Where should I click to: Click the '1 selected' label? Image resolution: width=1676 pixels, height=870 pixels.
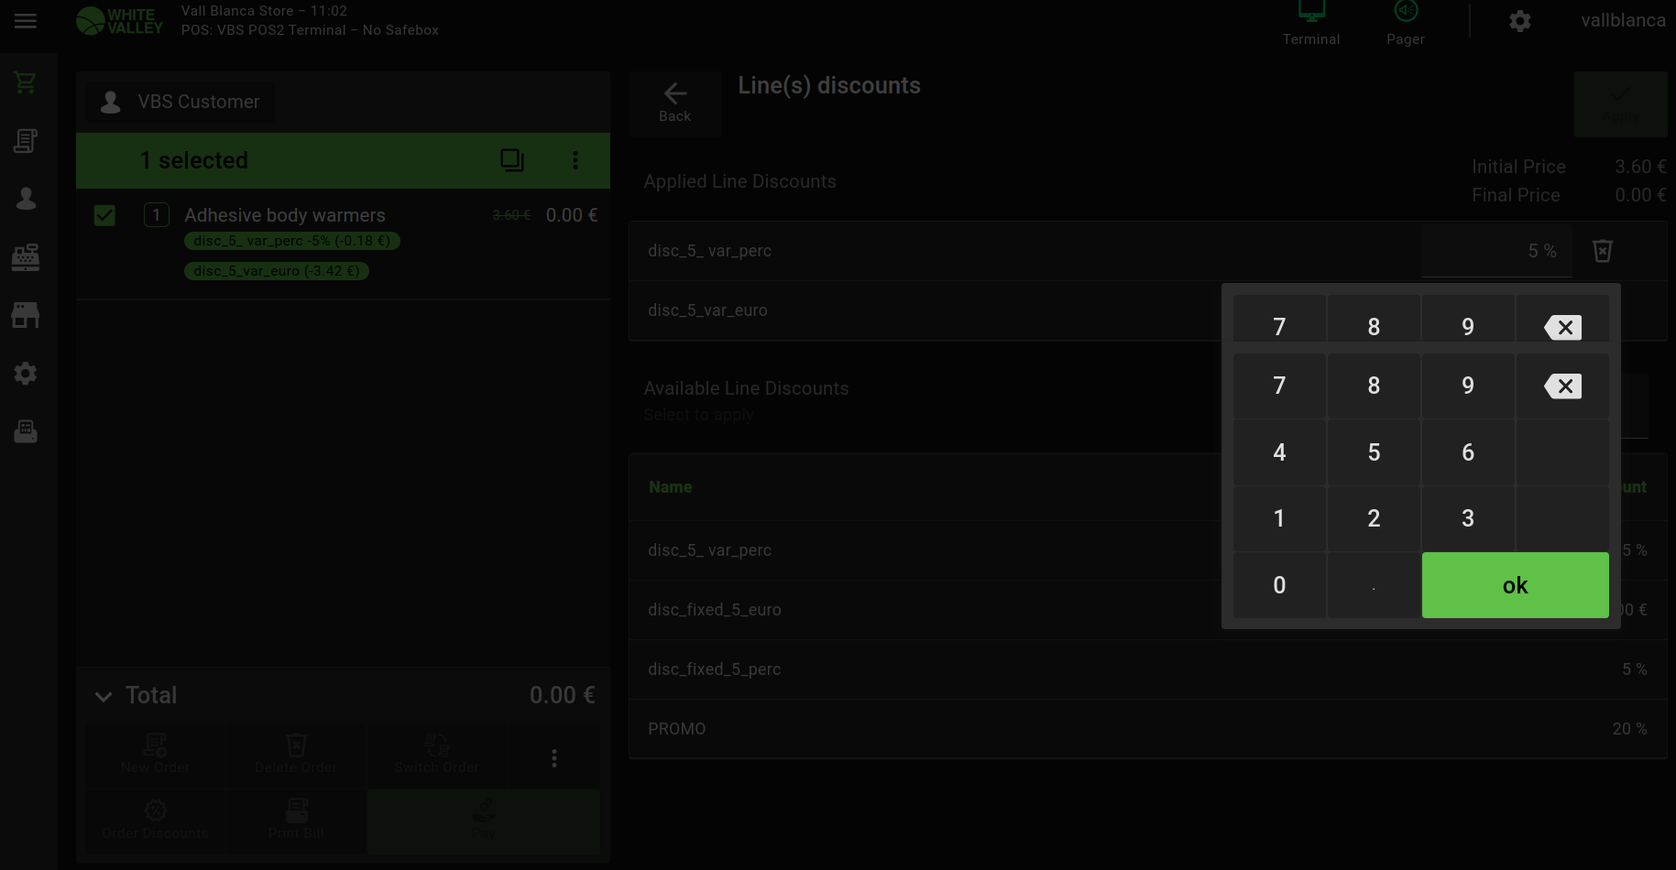click(x=194, y=160)
